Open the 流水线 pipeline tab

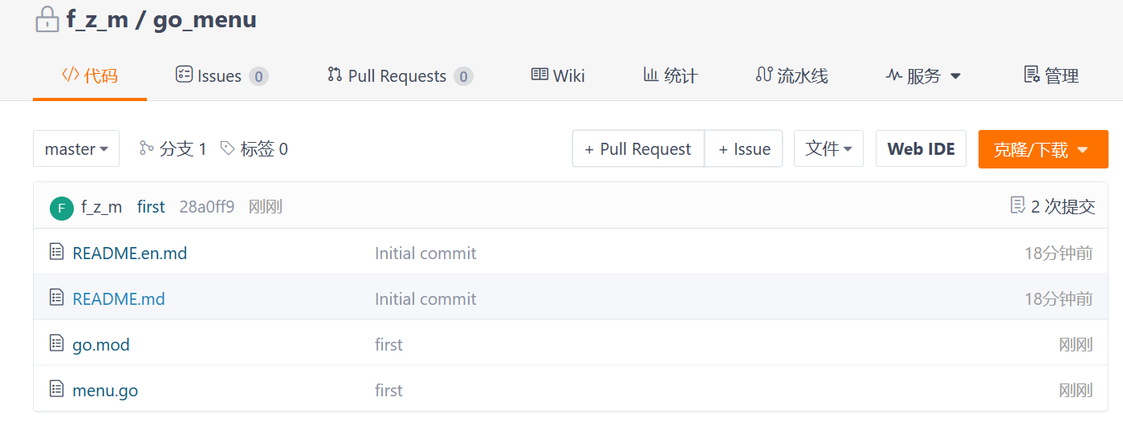[x=791, y=76]
